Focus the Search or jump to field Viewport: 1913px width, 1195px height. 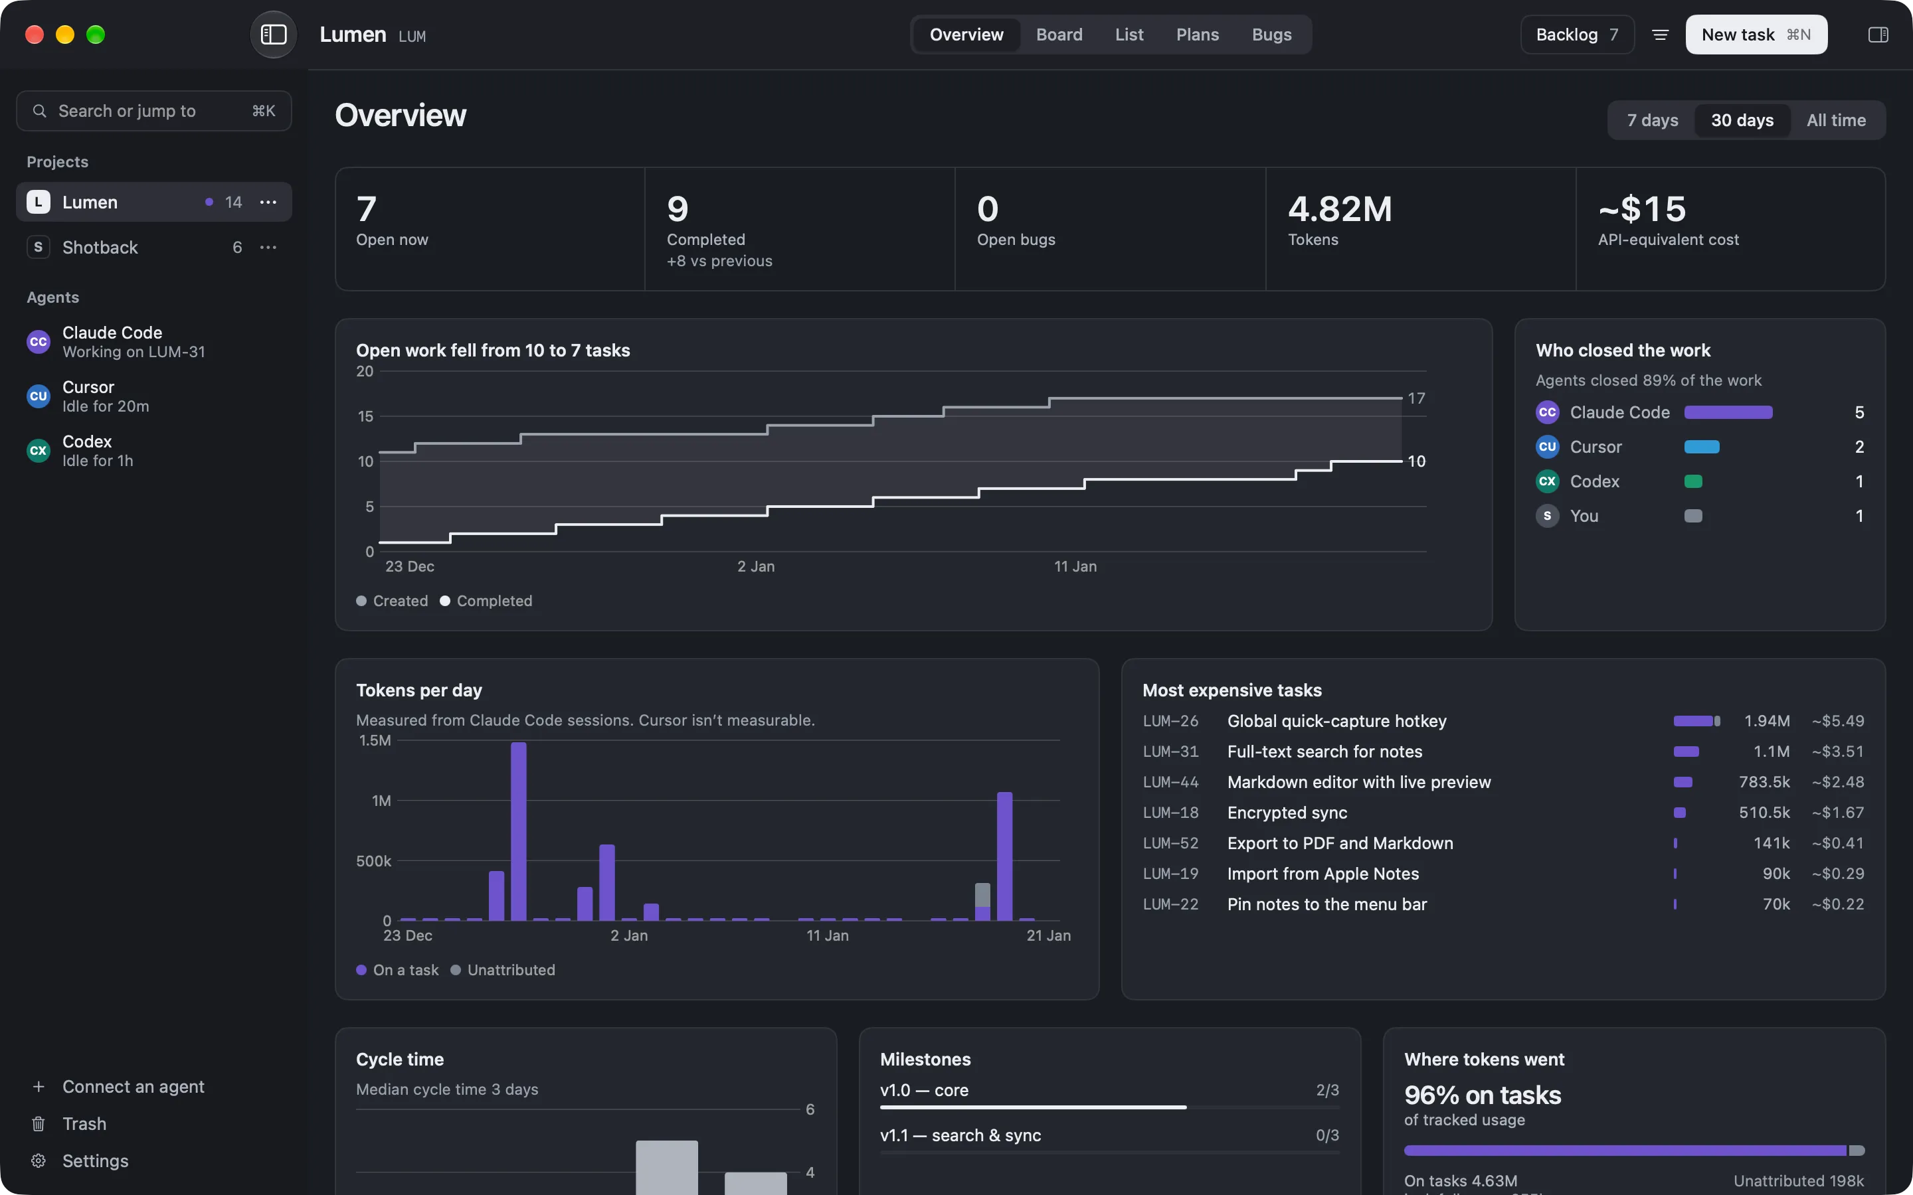(x=154, y=111)
